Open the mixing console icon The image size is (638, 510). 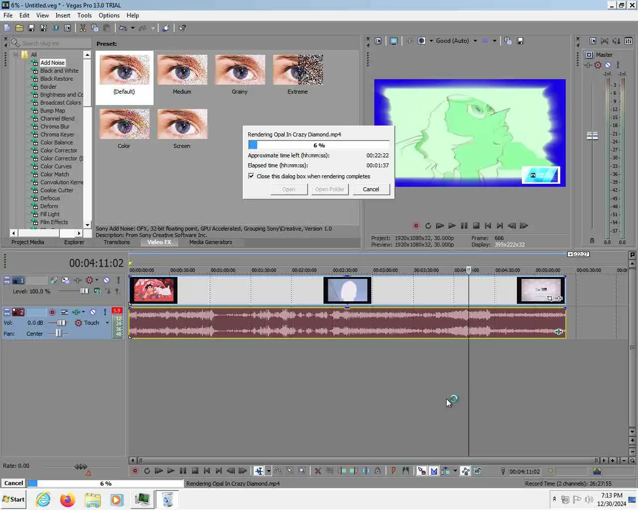click(x=629, y=41)
